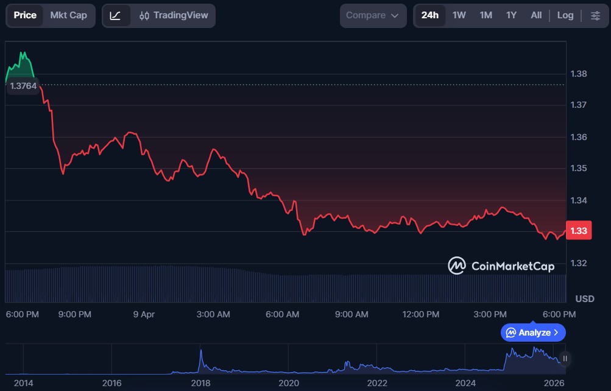This screenshot has width=611, height=391.
Task: Show the 1M time range
Action: pyautogui.click(x=486, y=15)
